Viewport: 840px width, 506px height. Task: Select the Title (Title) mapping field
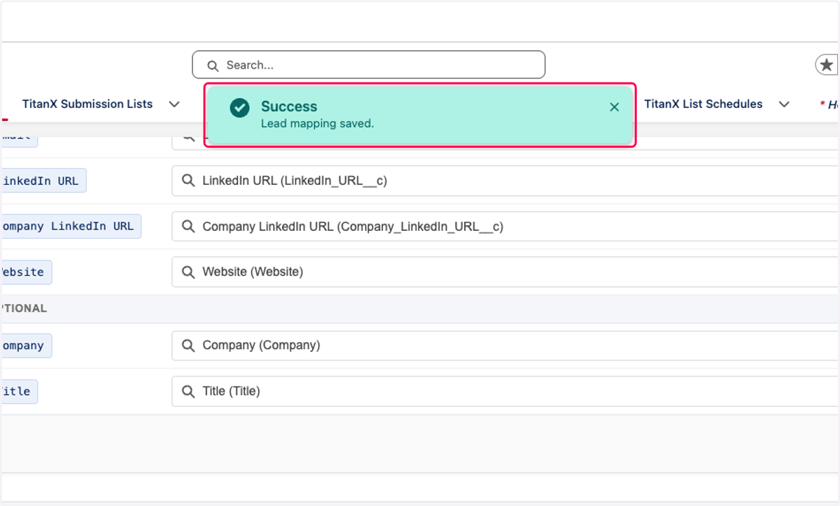(505, 391)
